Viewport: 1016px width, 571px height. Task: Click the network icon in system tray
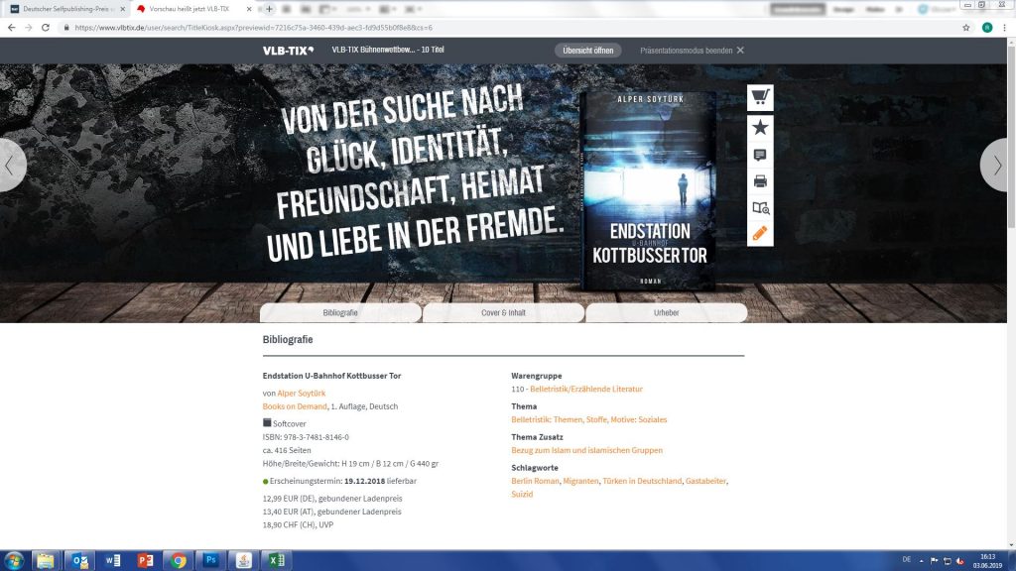(948, 561)
